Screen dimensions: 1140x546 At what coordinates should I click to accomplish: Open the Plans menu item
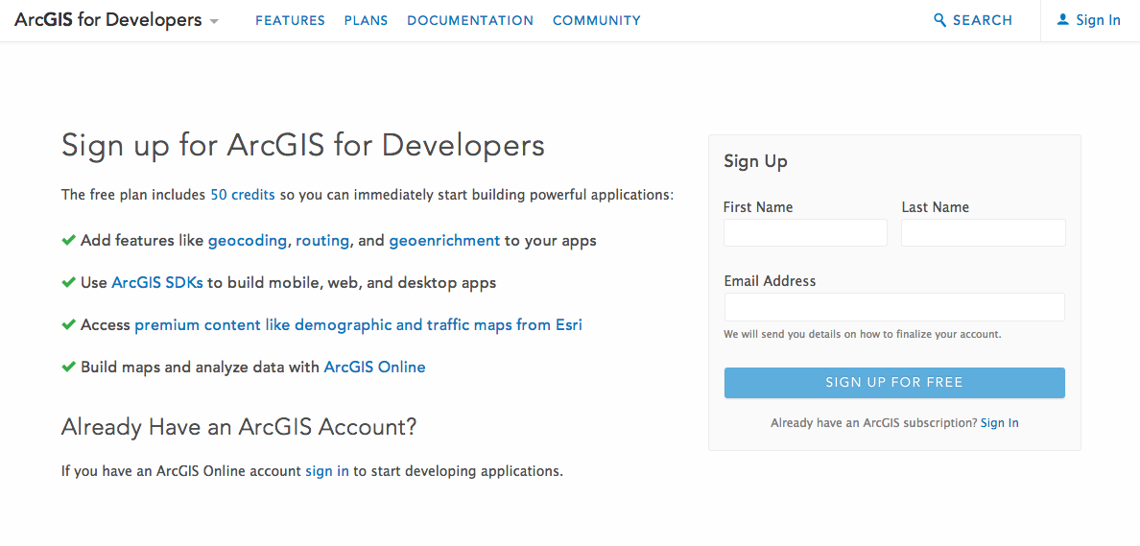coord(366,20)
